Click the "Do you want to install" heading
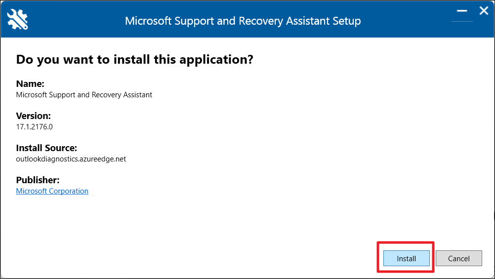Viewport: 495px width, 279px height. (x=134, y=60)
